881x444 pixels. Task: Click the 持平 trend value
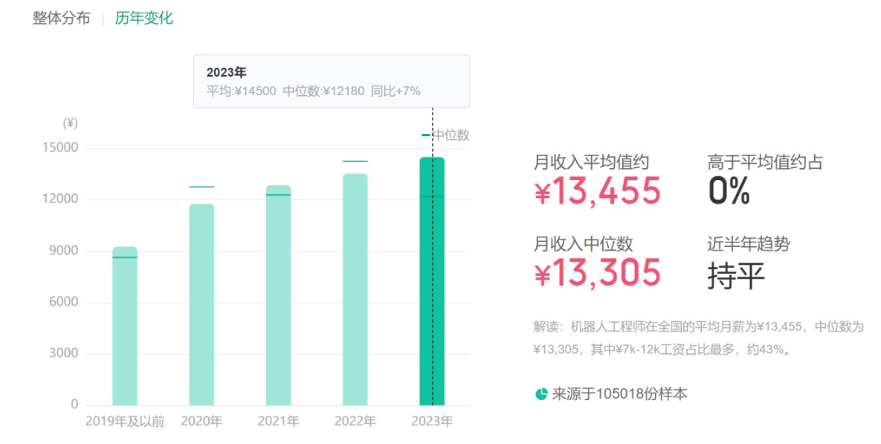coord(736,276)
